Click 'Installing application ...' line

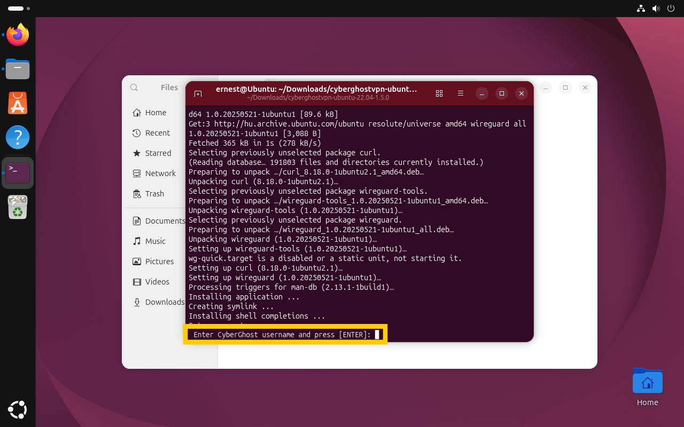pos(244,297)
